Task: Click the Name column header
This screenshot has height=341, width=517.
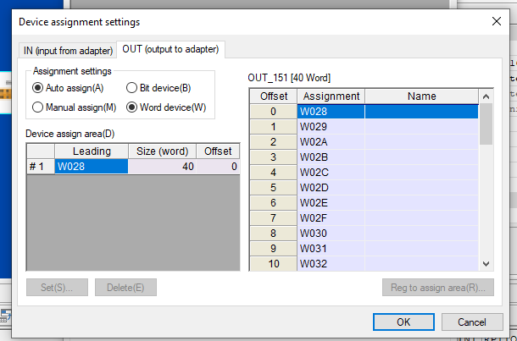Action: (422, 96)
